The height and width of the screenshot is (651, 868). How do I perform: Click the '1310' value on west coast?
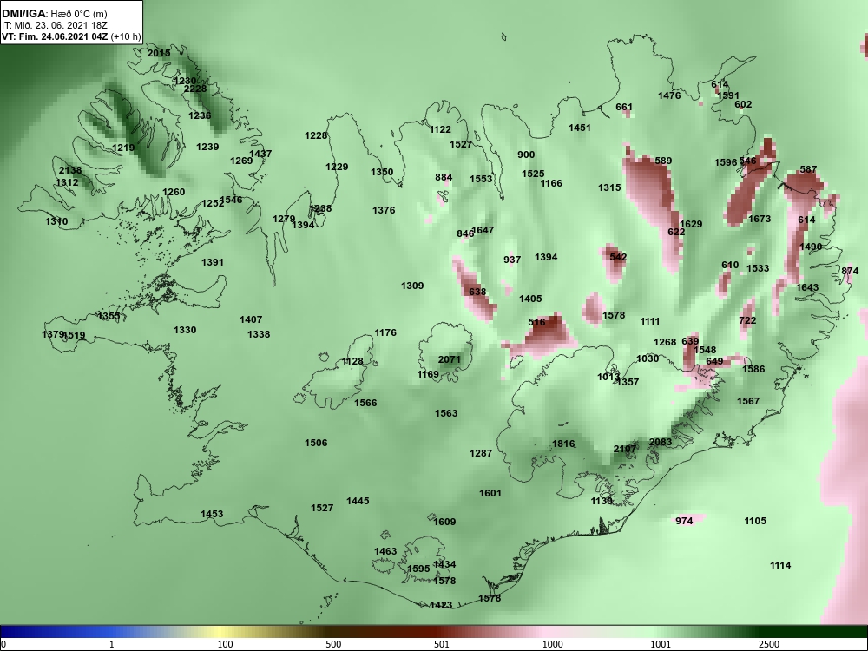point(56,221)
